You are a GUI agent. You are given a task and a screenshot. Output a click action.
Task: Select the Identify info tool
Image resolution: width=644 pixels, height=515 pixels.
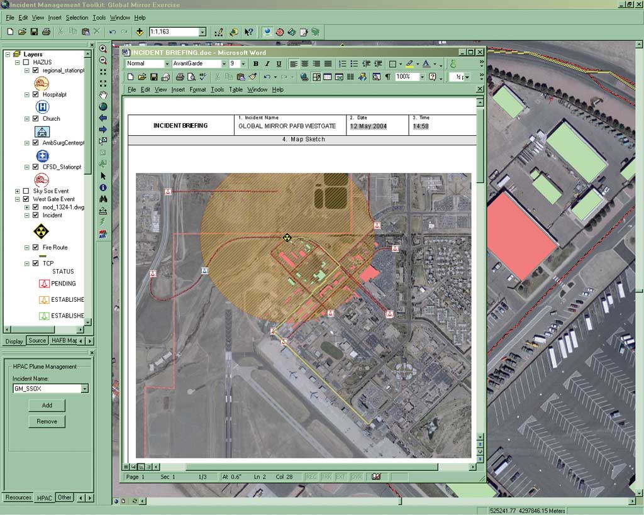pyautogui.click(x=103, y=187)
